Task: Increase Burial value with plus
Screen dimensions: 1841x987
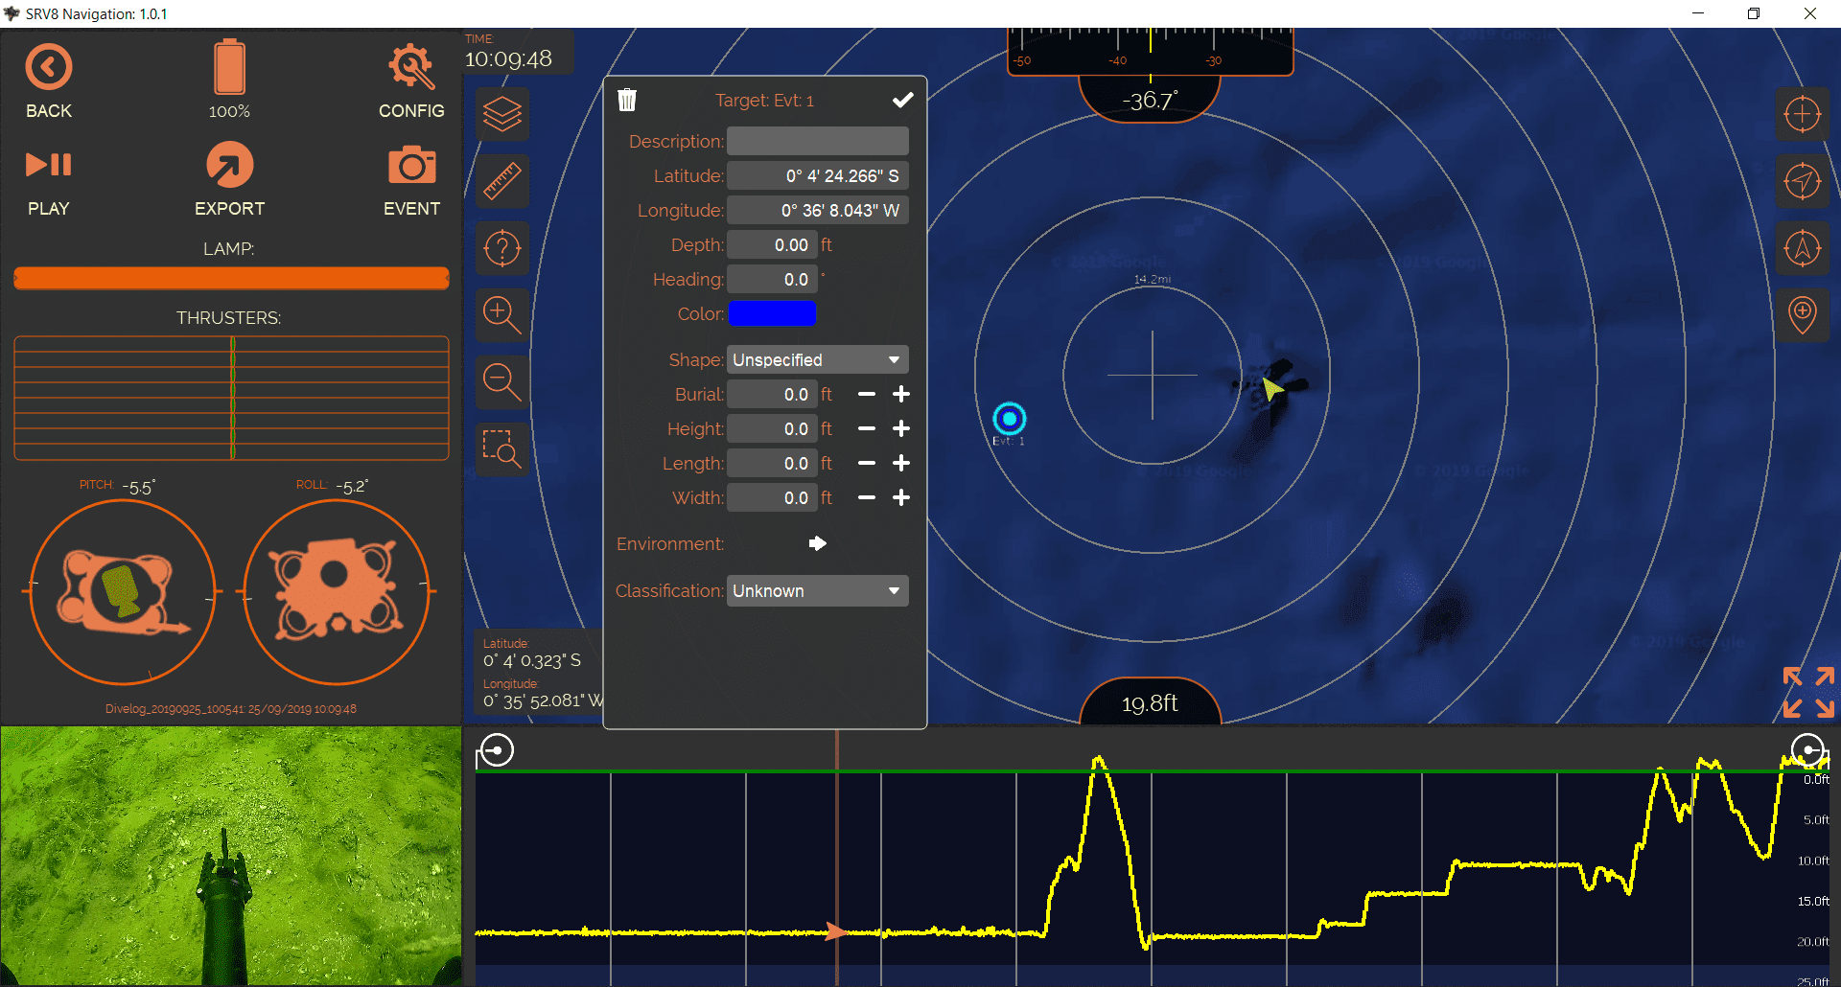Action: click(901, 394)
